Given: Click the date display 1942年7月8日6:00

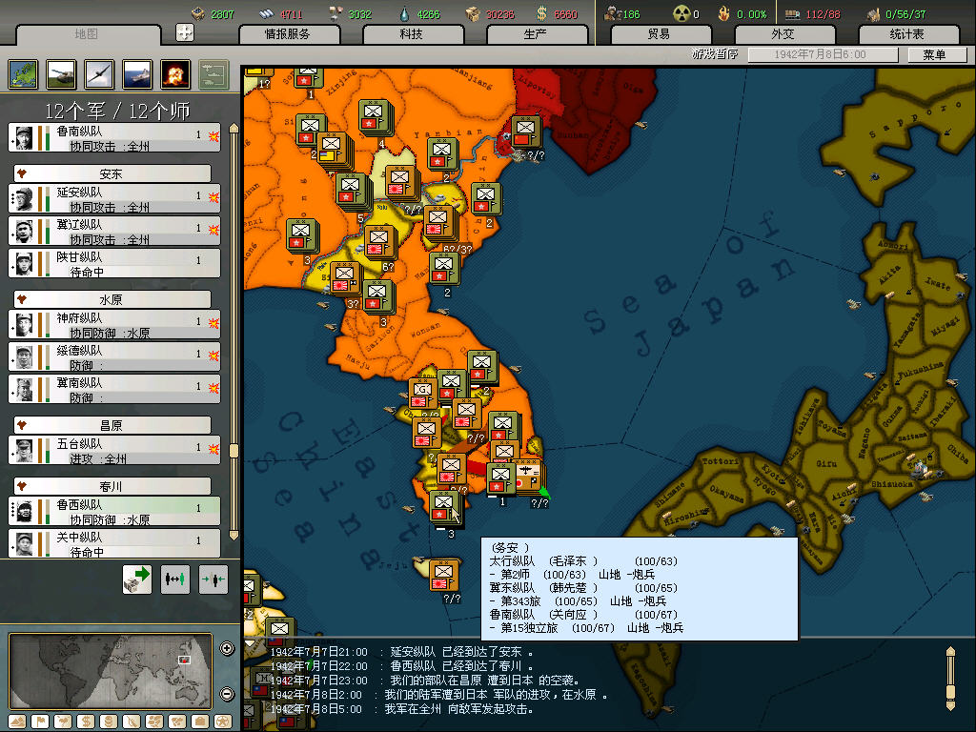Looking at the screenshot, I should (x=821, y=54).
